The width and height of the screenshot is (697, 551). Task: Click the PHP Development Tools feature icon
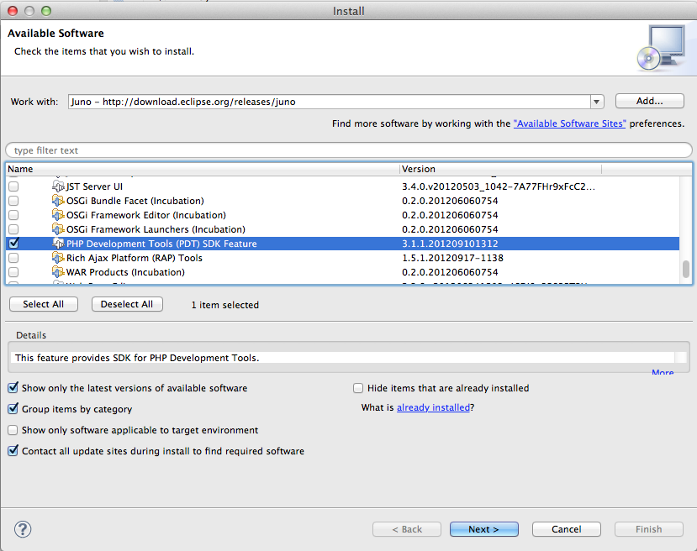58,244
